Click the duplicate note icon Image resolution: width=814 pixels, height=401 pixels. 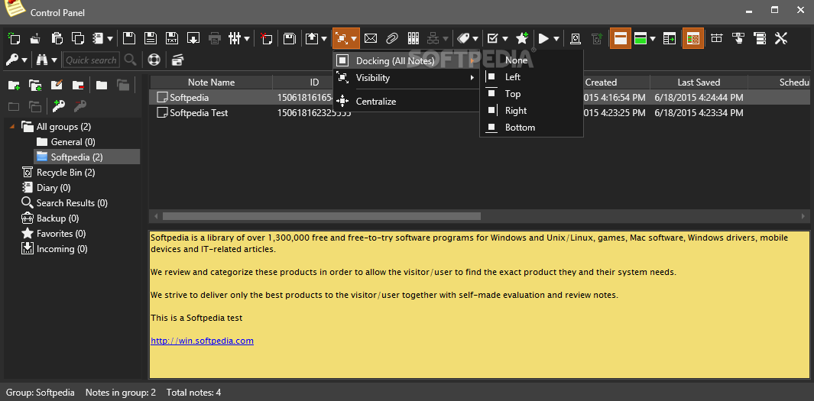click(x=78, y=38)
